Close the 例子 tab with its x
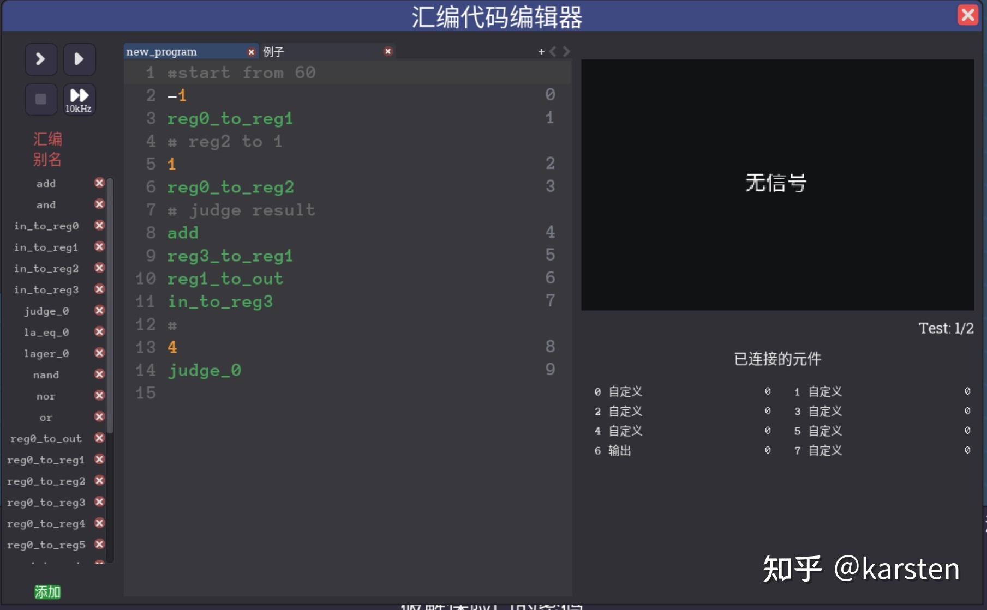The width and height of the screenshot is (987, 610). pyautogui.click(x=388, y=51)
